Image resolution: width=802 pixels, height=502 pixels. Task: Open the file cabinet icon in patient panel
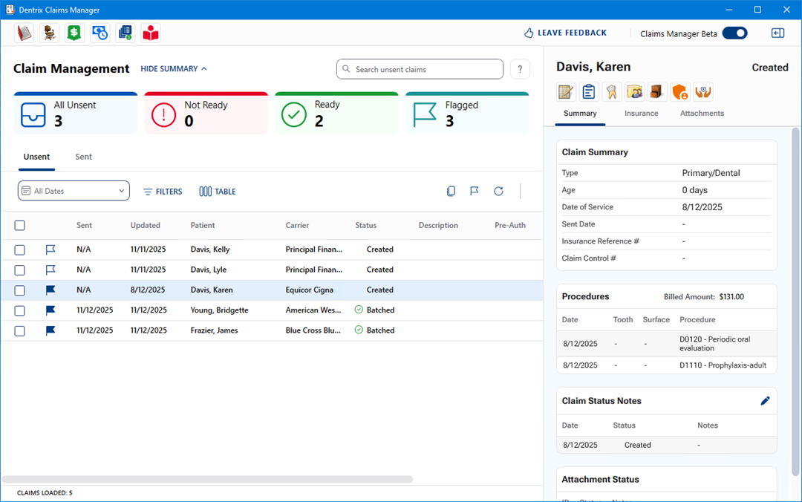[x=658, y=92]
